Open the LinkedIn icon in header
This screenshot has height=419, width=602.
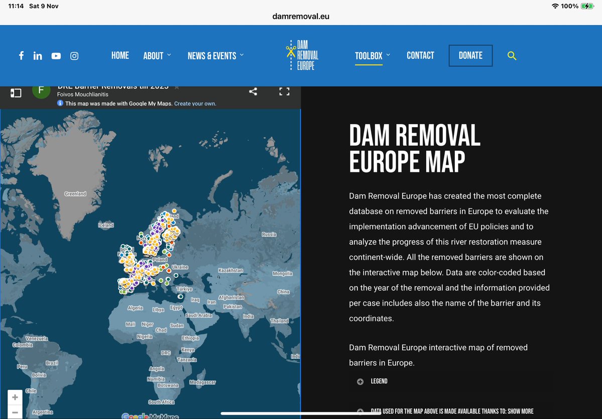38,56
